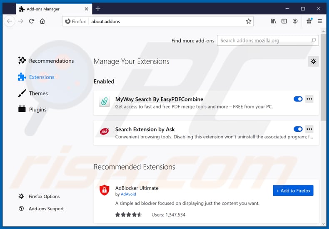
Task: Select the Extensions category
Action: tap(36, 77)
